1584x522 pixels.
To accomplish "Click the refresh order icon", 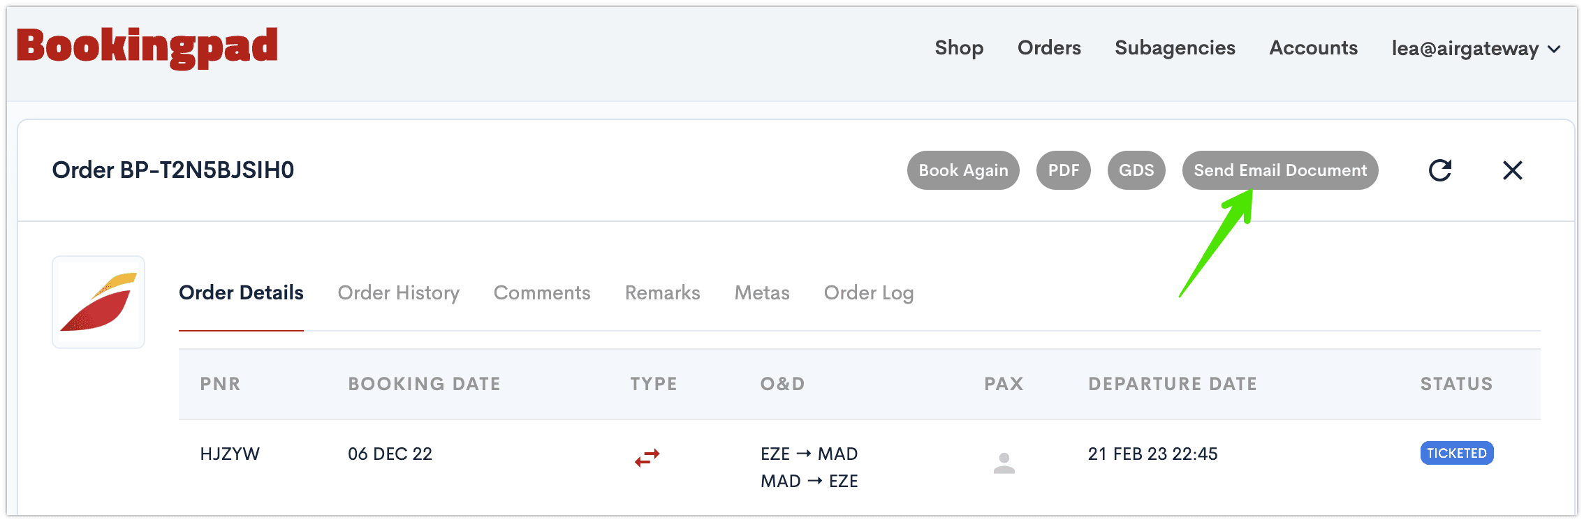I will tap(1440, 170).
